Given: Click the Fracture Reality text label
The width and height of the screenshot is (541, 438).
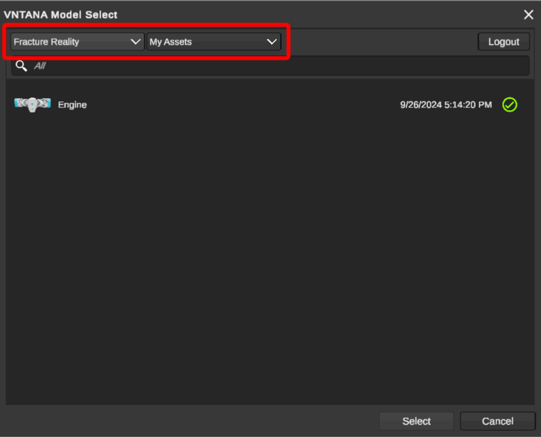Looking at the screenshot, I should coord(46,42).
